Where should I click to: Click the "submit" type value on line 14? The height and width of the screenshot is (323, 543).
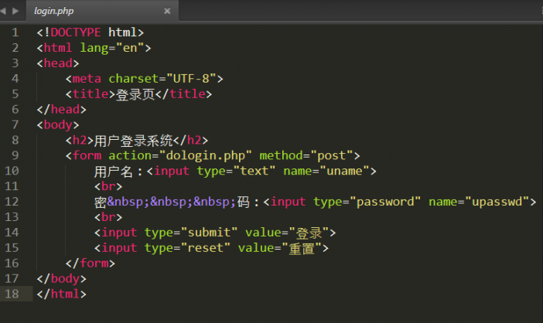[x=209, y=233]
